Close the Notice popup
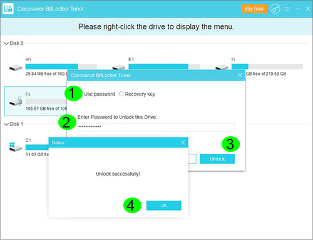This screenshot has height=240, width=313. click(183, 142)
